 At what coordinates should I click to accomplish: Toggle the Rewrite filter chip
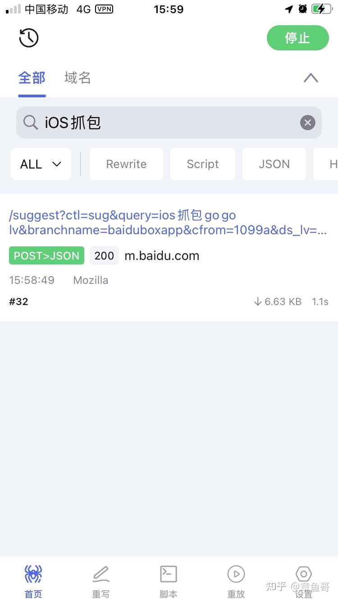[x=126, y=164]
